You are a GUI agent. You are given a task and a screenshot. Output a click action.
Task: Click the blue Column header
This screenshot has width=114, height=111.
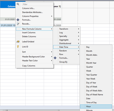click(x=8, y=5)
